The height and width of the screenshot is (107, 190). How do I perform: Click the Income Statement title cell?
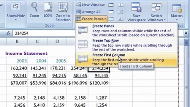coord(26,53)
